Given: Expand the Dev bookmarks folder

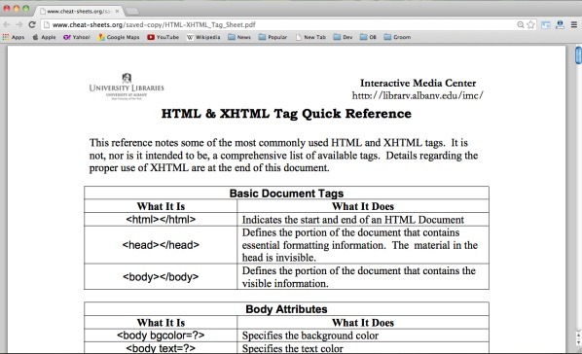Looking at the screenshot, I should tap(343, 37).
